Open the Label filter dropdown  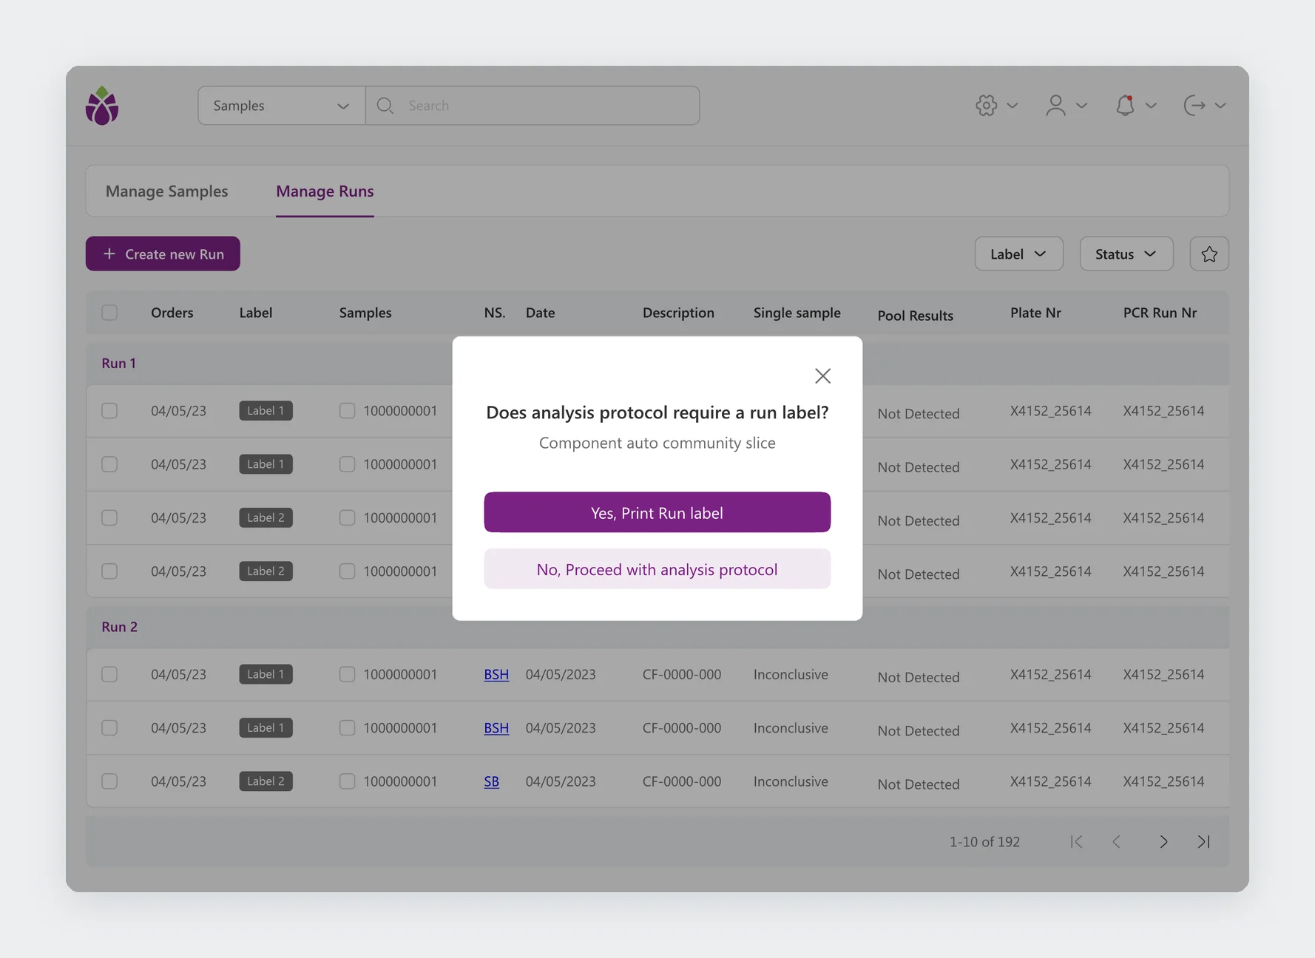click(x=1018, y=254)
